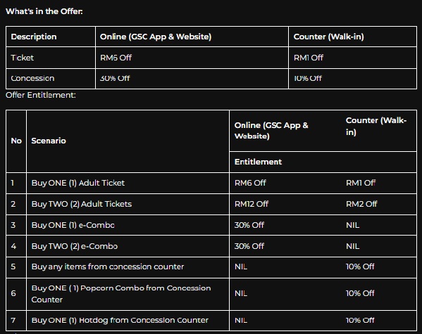422x334 pixels.
Task: Click Buy any items from concession counter
Action: point(108,266)
